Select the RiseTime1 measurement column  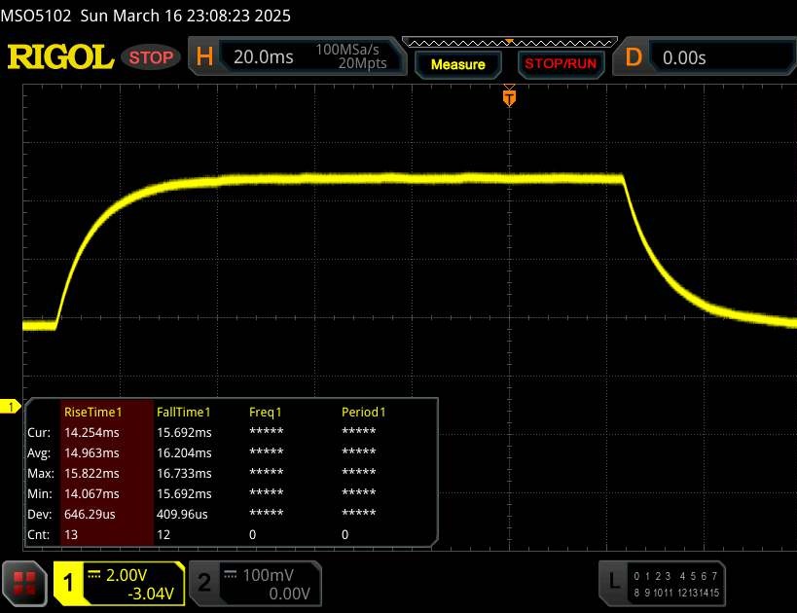coord(92,412)
